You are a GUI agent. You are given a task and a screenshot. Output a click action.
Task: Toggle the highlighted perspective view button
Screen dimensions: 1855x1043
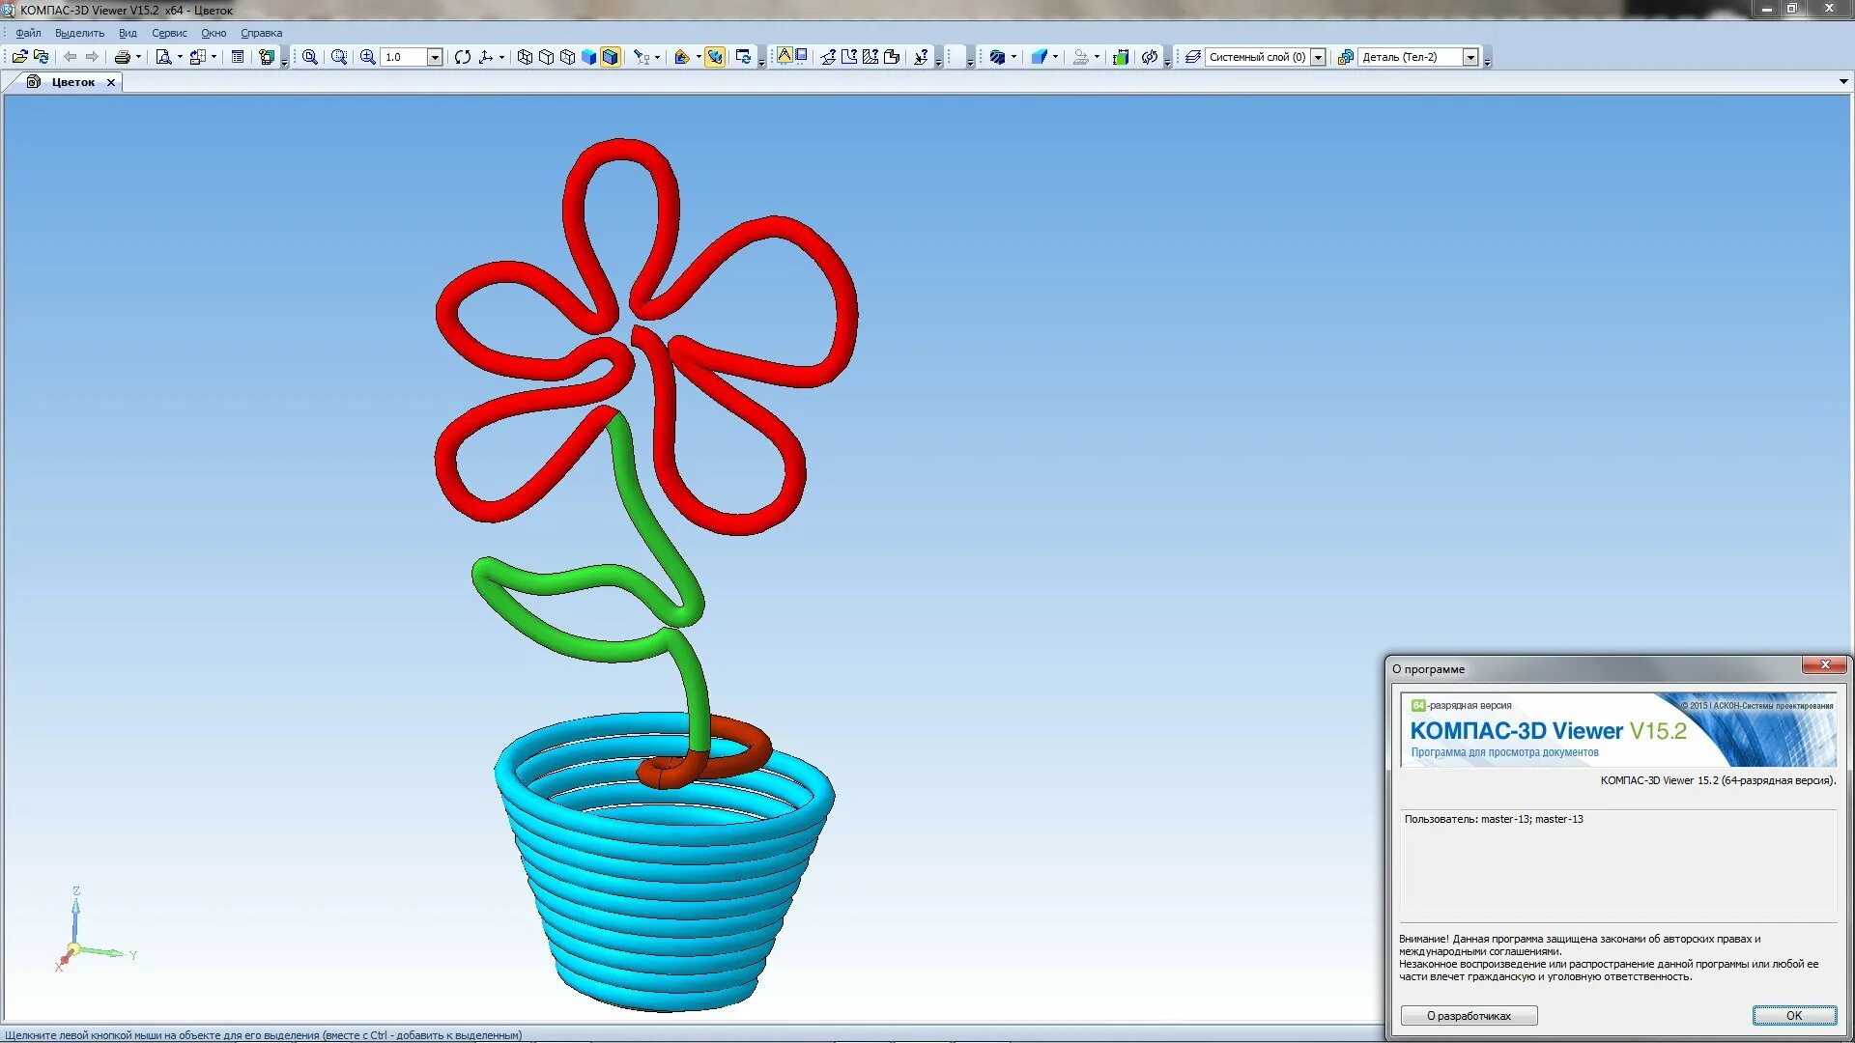point(715,57)
